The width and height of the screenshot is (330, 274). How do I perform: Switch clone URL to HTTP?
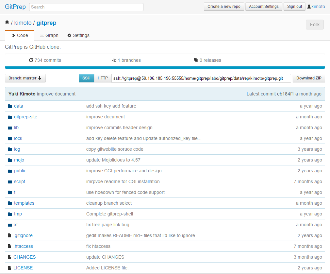point(103,78)
